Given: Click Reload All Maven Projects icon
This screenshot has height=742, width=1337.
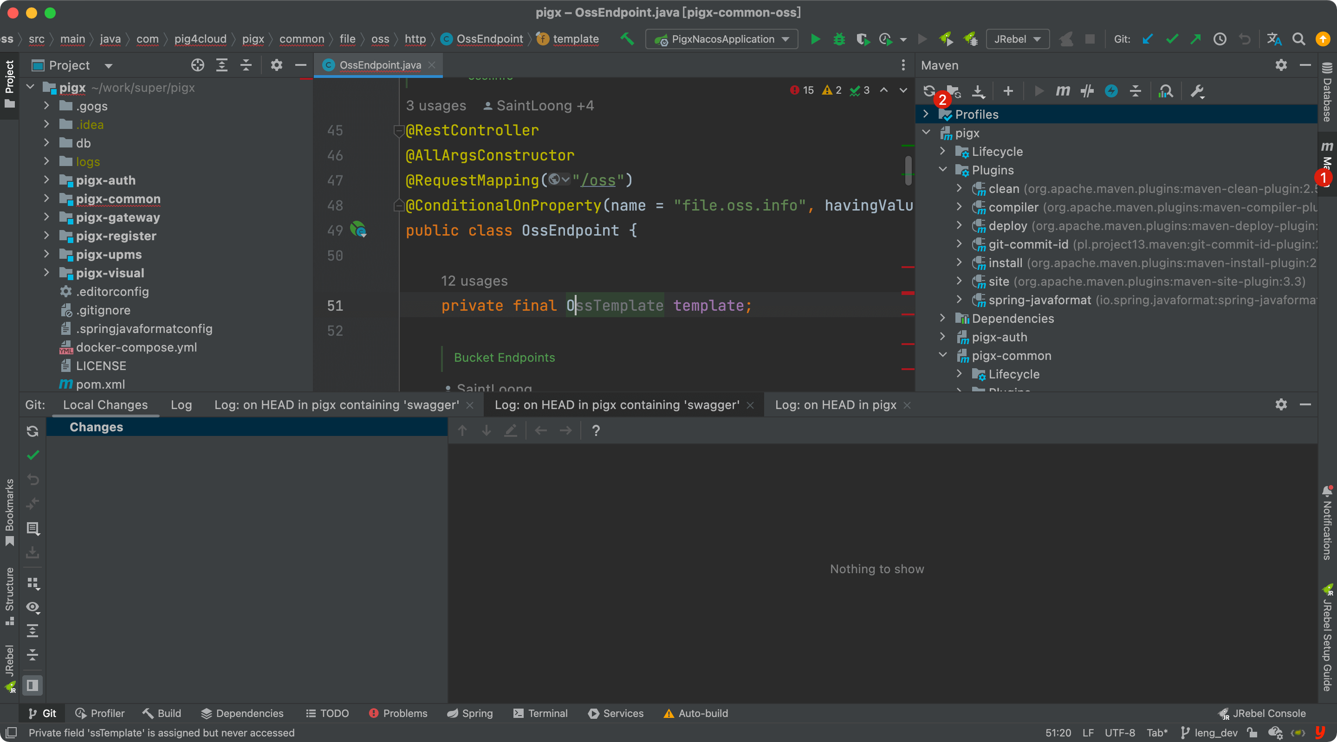Looking at the screenshot, I should [929, 91].
